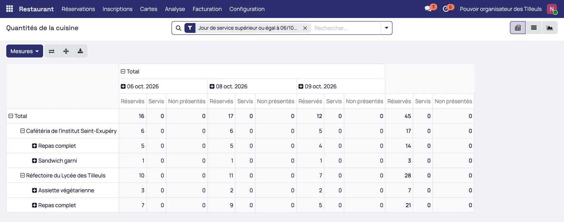Open the user avatar menu

[x=552, y=9]
